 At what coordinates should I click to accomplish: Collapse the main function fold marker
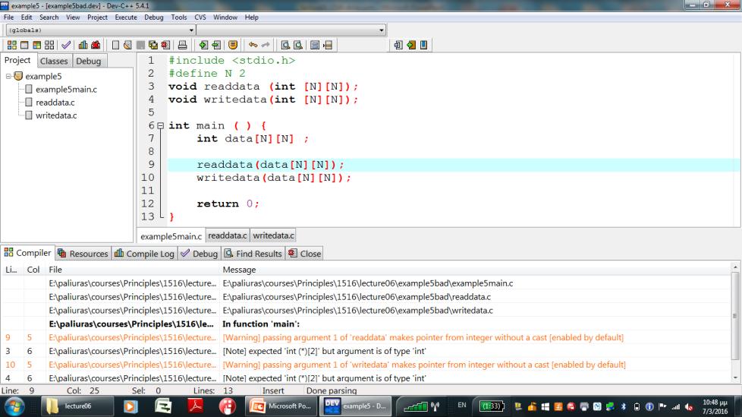coord(160,126)
